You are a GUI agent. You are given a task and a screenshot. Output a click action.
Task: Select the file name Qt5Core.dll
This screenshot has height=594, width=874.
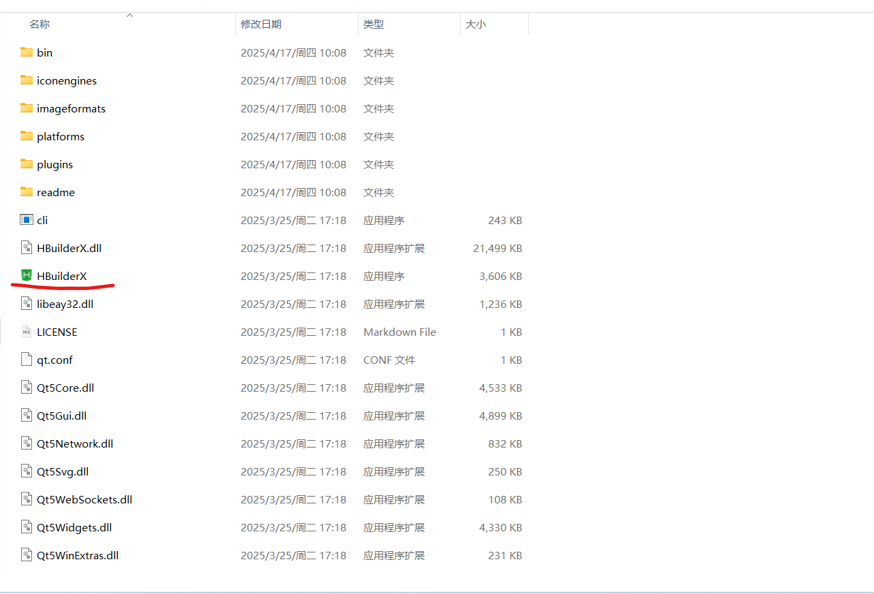tap(65, 388)
